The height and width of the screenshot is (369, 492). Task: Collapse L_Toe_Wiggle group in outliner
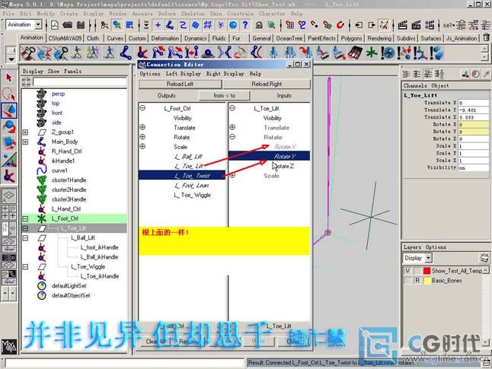(x=25, y=267)
